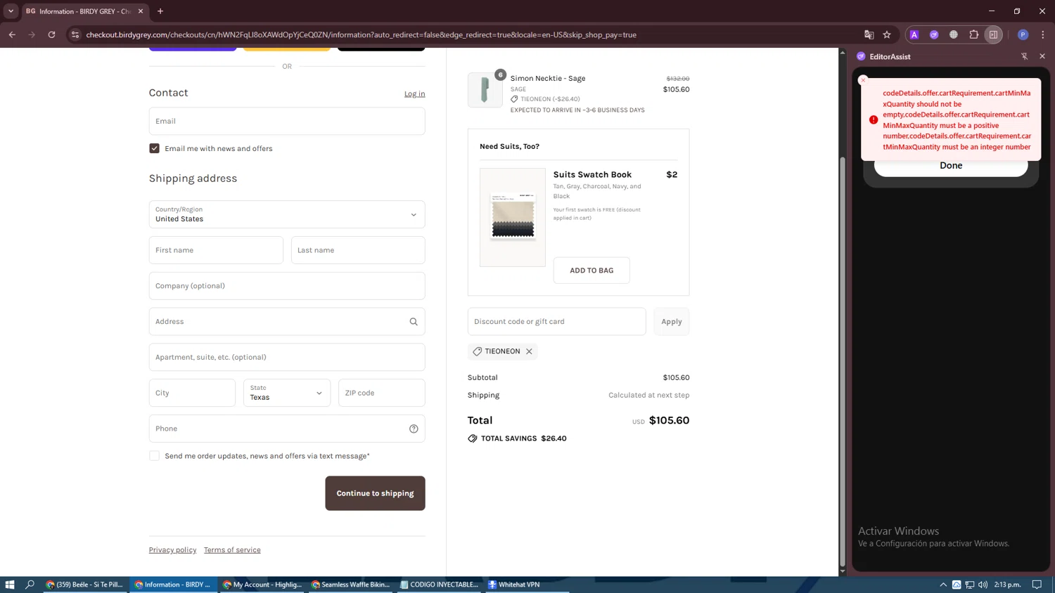Click the address search magnifier icon

click(414, 322)
